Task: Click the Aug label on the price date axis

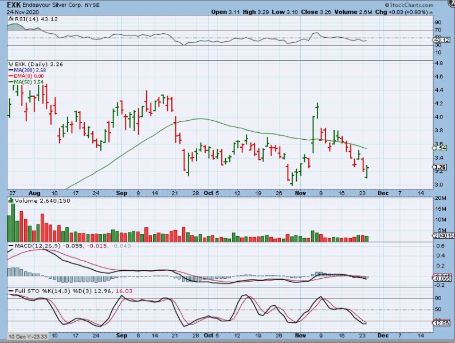Action: point(34,193)
